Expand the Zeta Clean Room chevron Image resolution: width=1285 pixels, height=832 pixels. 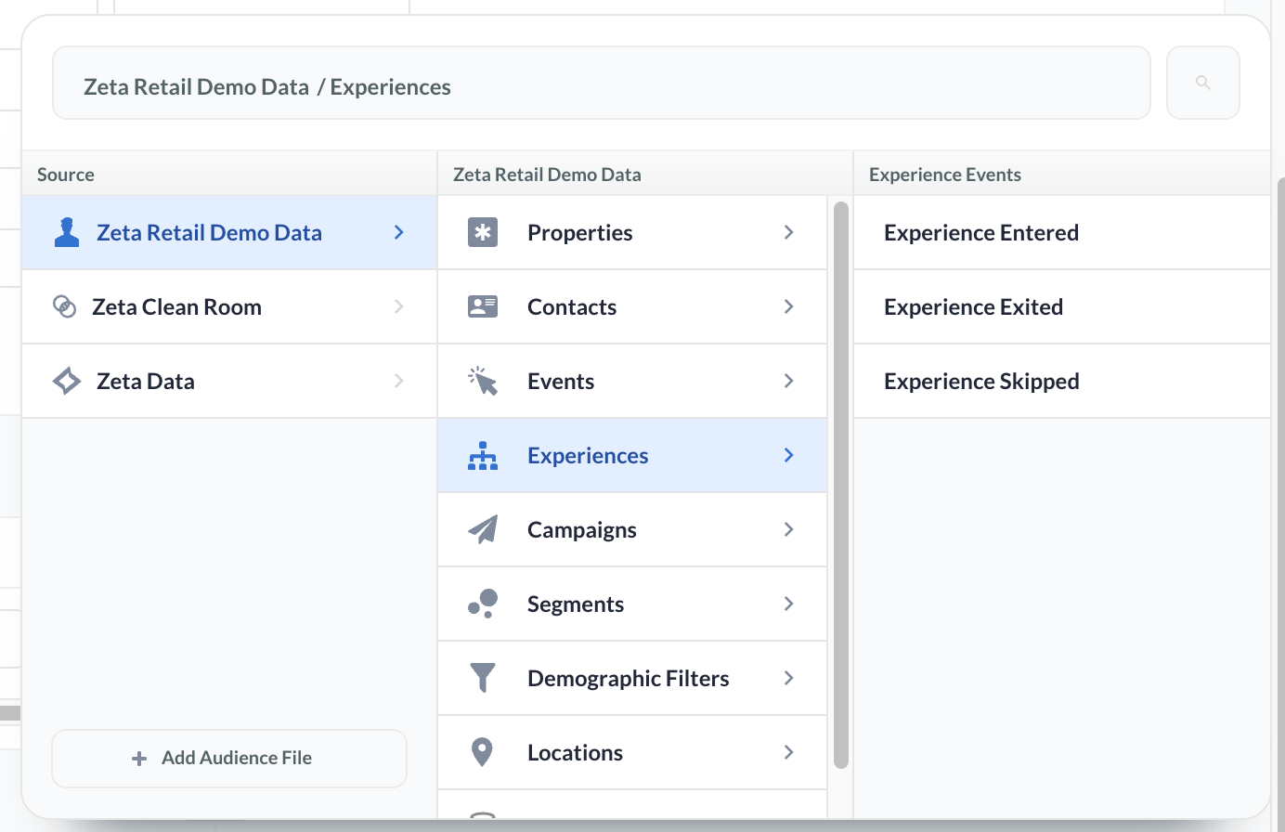pos(399,306)
